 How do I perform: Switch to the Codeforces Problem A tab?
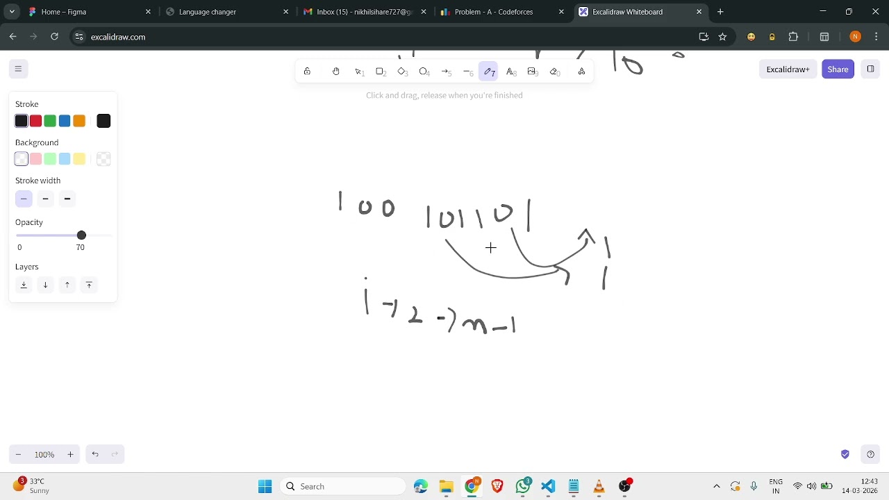pyautogui.click(x=503, y=12)
